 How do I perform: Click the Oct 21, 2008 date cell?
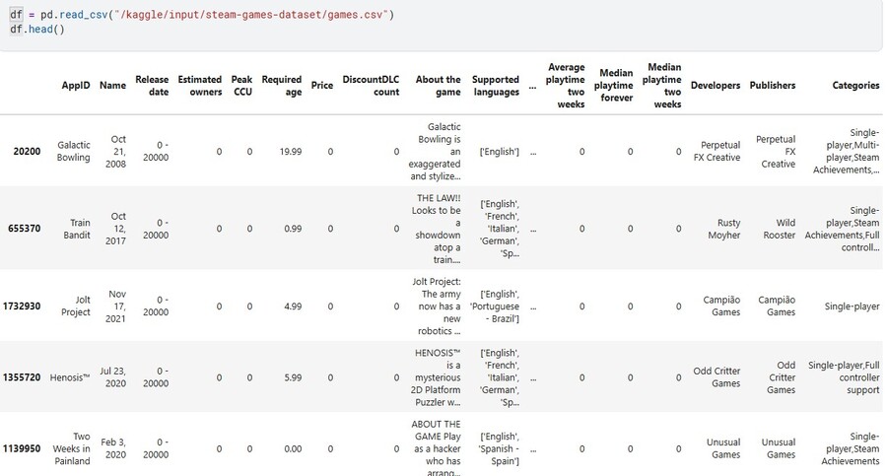click(115, 151)
